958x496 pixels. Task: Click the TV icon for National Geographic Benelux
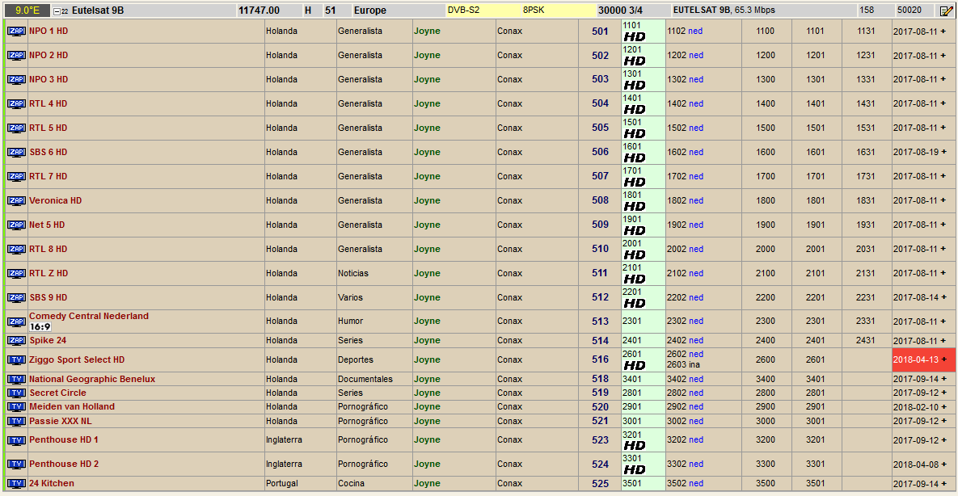tap(16, 379)
